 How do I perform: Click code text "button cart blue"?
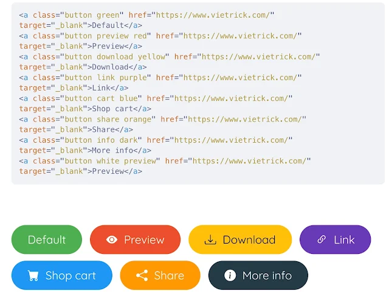[101, 98]
